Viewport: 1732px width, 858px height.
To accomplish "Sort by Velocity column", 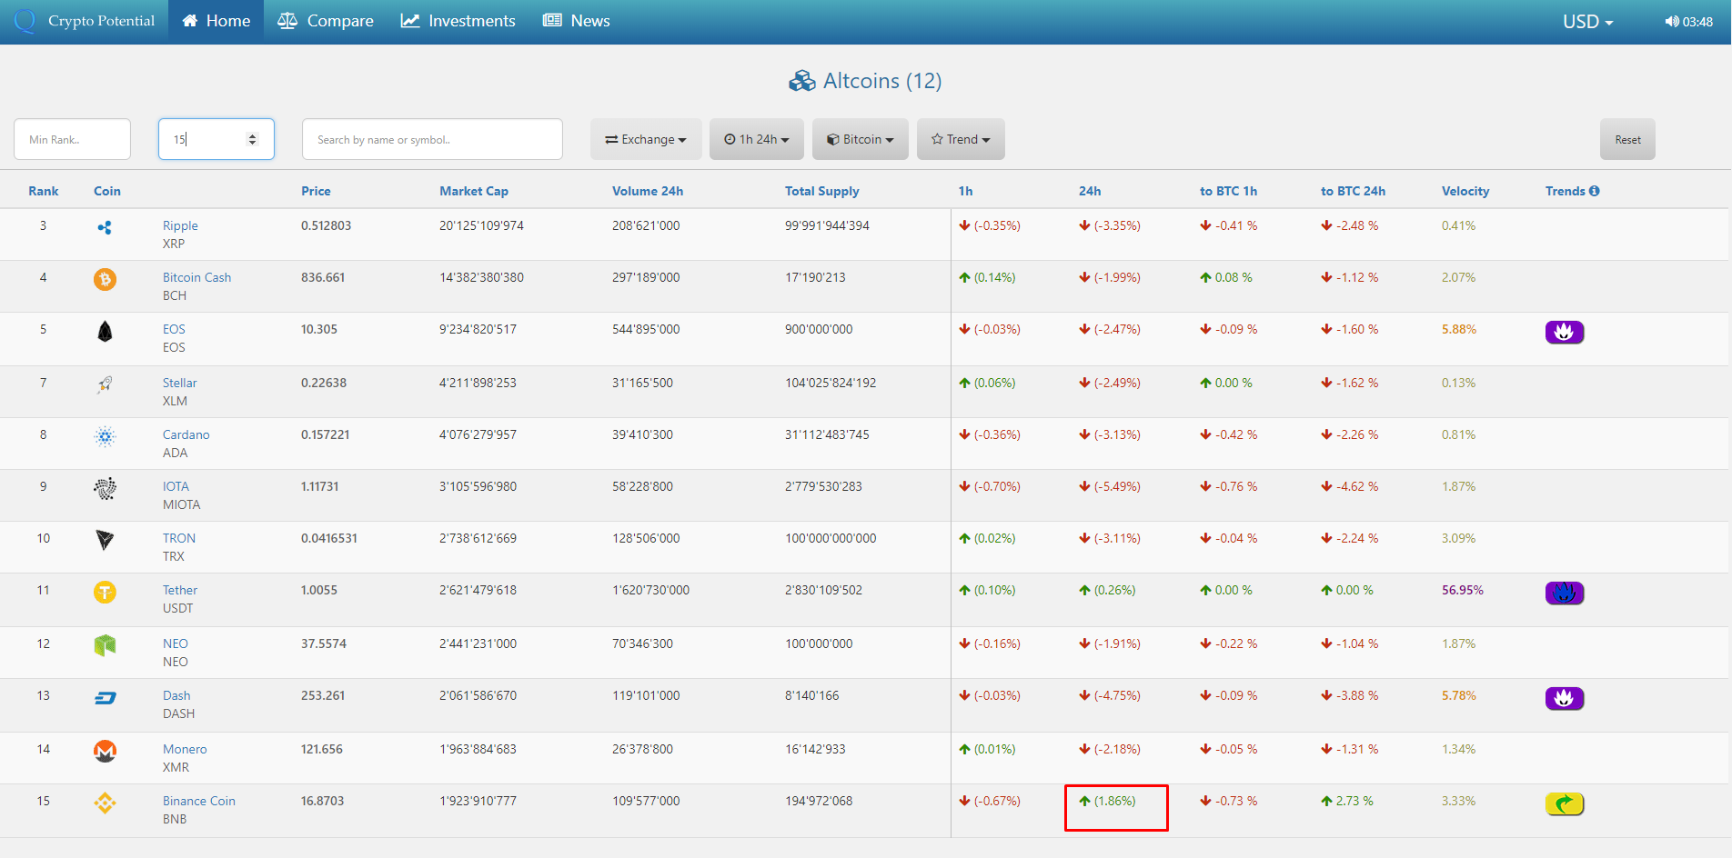I will coord(1465,191).
